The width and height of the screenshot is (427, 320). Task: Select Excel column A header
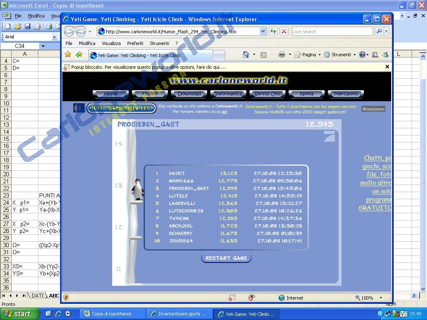click(x=25, y=54)
